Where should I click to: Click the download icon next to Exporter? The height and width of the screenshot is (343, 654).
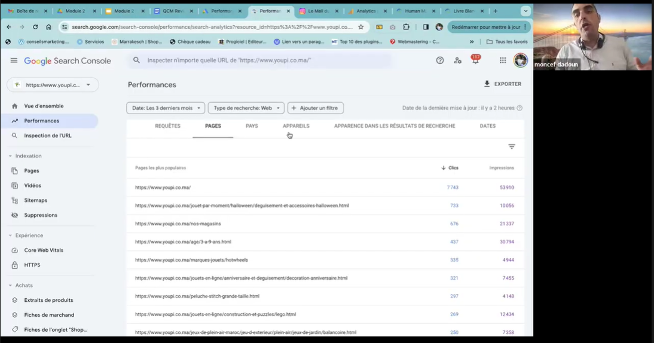tap(487, 84)
